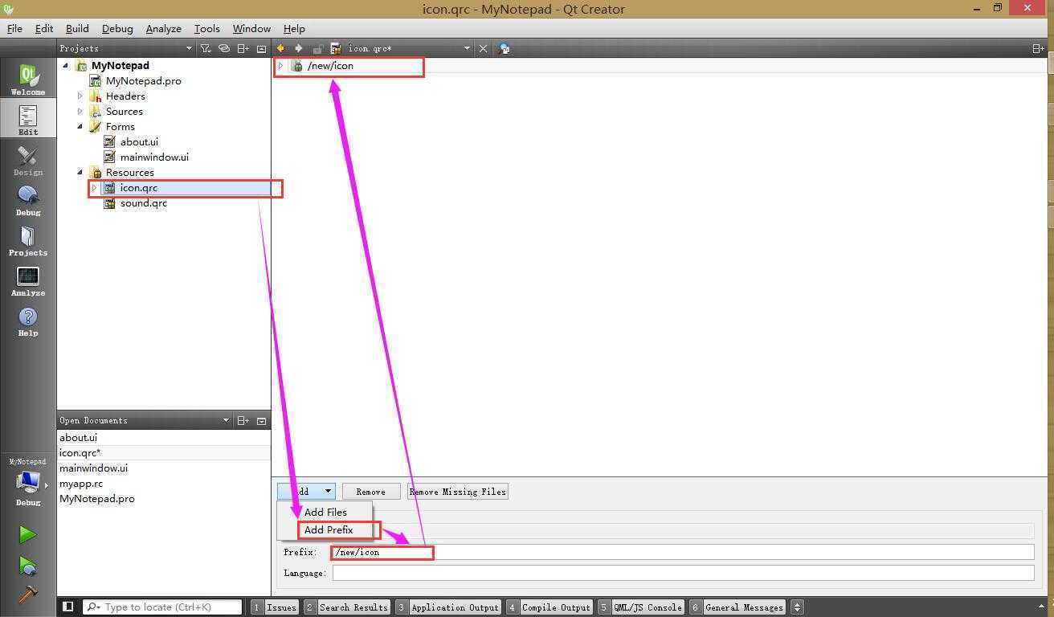Open the output panes selector arrows
This screenshot has width=1054, height=617.
click(797, 607)
